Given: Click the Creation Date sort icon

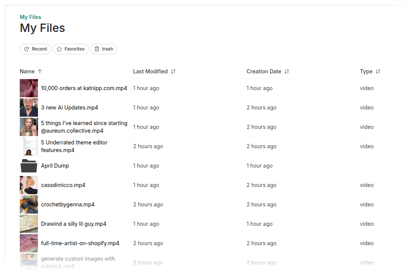Looking at the screenshot, I should point(287,71).
